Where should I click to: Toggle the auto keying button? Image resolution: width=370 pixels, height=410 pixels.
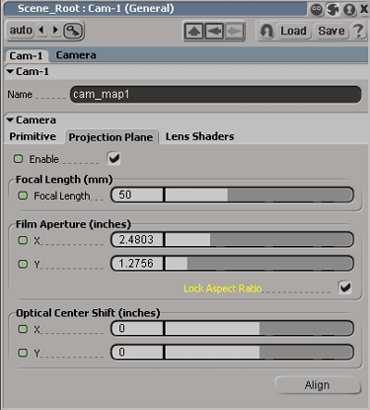click(x=21, y=31)
